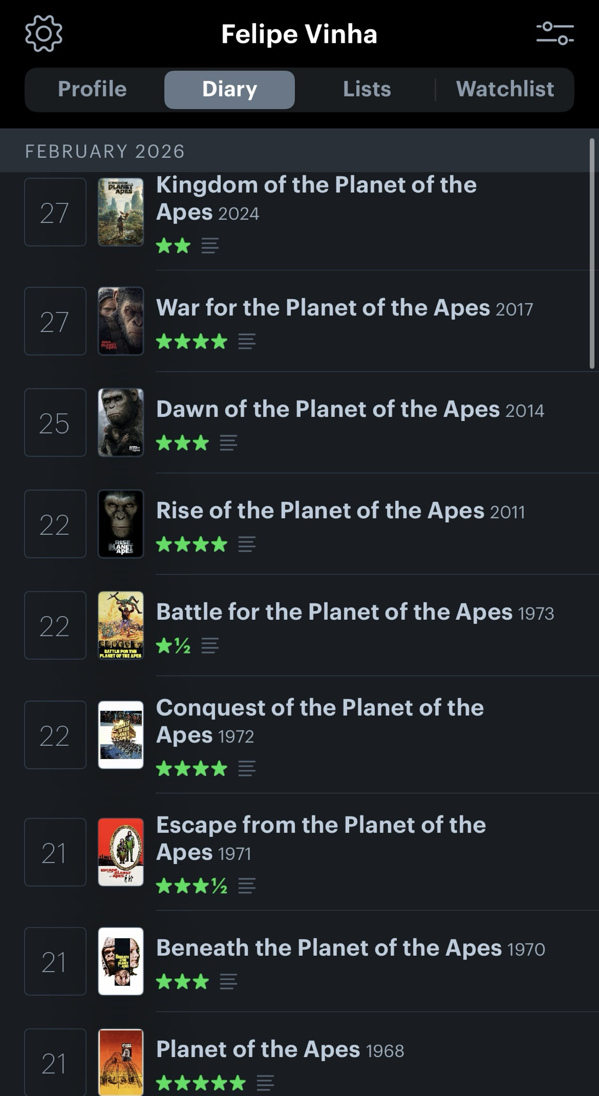Screen dimensions: 599x1096
Task: Open review icon for Battle for the Planet of the Apes
Action: [x=210, y=646]
